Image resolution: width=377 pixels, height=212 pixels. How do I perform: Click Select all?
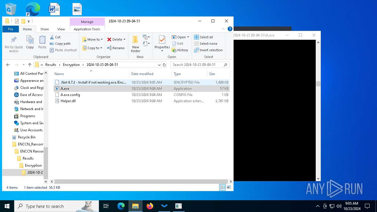pyautogui.click(x=204, y=37)
